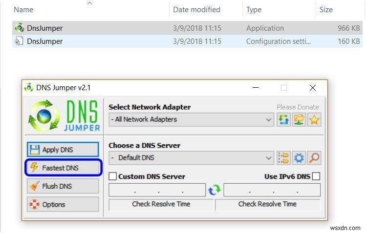Click the right Check Resolve Time button
The height and width of the screenshot is (233, 366).
tap(267, 204)
